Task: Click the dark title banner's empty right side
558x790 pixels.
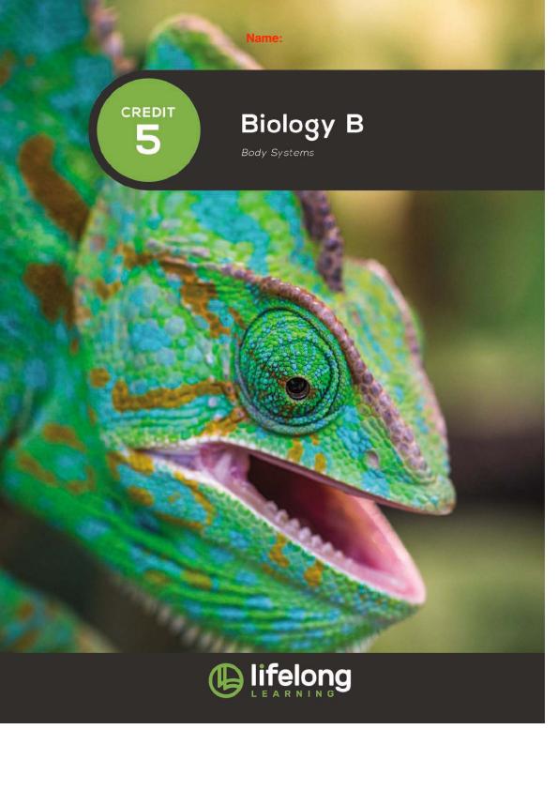Action: (453, 130)
